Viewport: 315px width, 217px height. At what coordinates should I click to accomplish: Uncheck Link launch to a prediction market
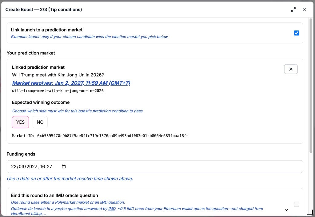[296, 33]
